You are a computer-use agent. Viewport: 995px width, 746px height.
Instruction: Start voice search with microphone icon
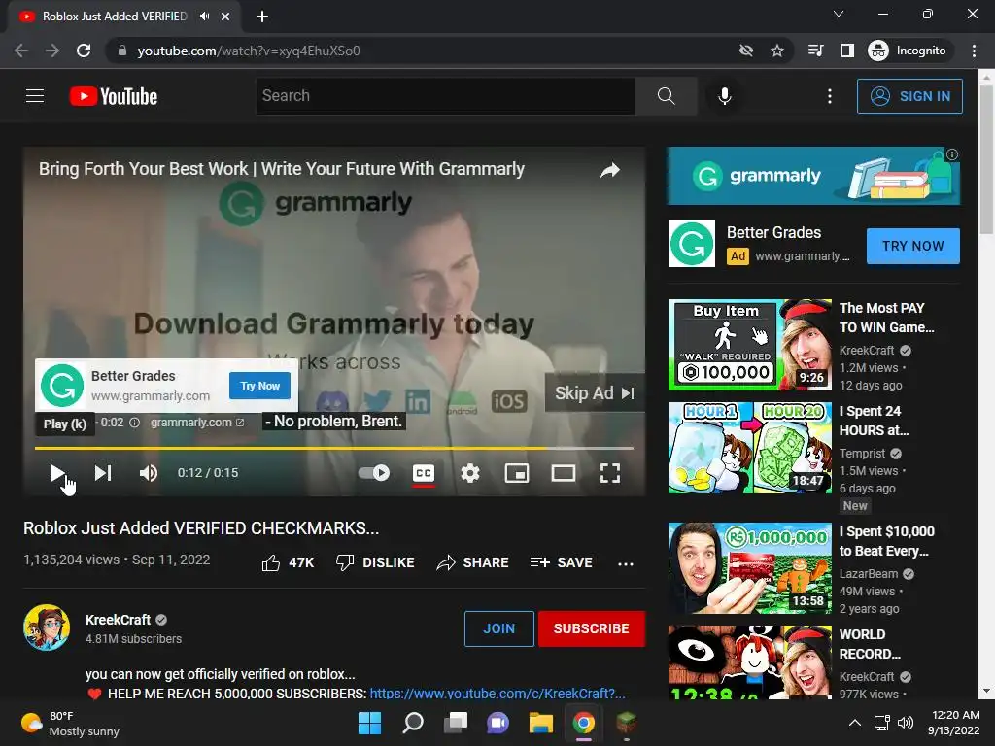click(724, 96)
